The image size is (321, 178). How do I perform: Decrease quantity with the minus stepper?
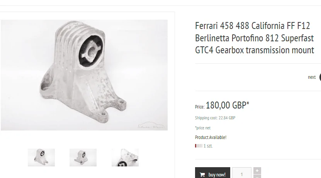click(257, 176)
